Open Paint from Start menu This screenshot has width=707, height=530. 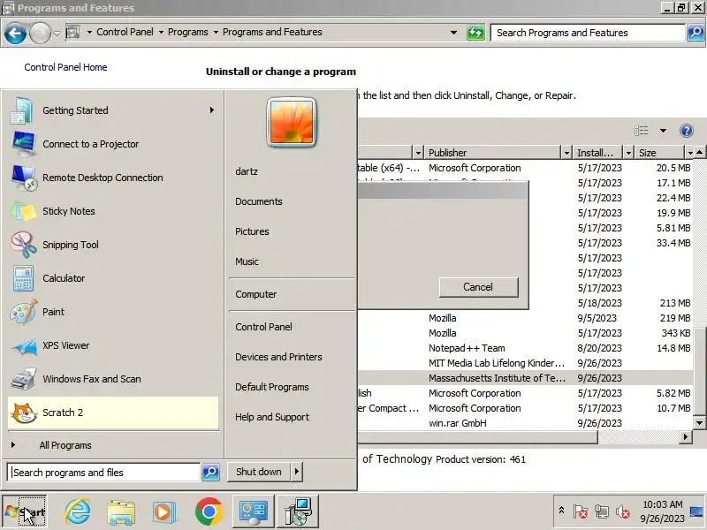point(113,312)
